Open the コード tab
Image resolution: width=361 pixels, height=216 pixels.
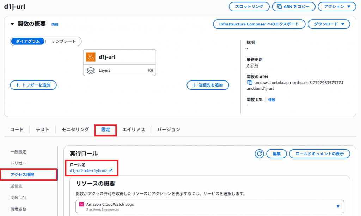pos(17,130)
